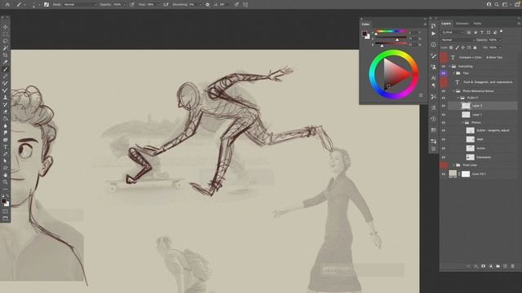
Task: Toggle visibility of Everything group
Action: pyautogui.click(x=444, y=67)
